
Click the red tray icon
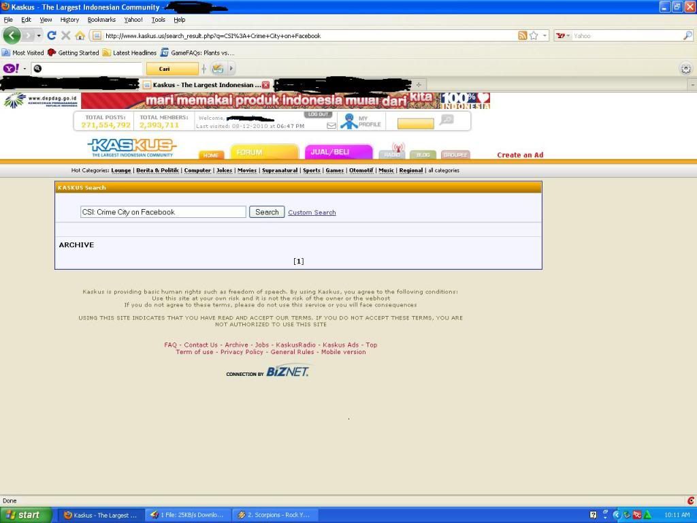tap(637, 515)
